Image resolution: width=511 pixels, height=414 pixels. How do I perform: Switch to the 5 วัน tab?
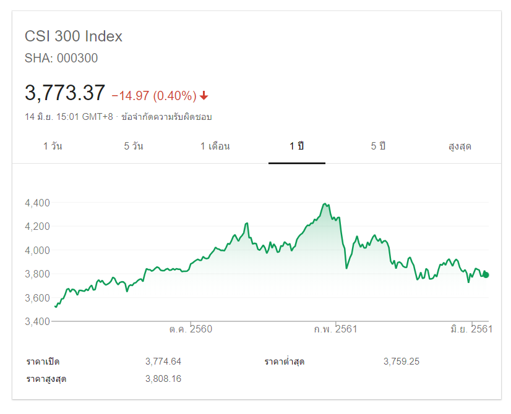point(134,146)
